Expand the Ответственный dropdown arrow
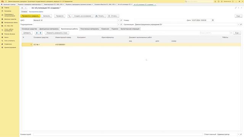244x137 pixels. [238, 134]
